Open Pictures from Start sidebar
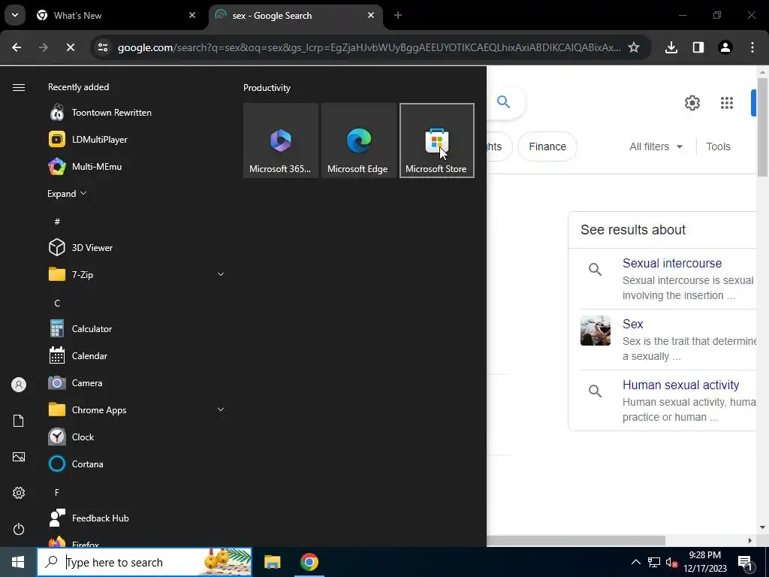The width and height of the screenshot is (769, 577). coord(19,457)
